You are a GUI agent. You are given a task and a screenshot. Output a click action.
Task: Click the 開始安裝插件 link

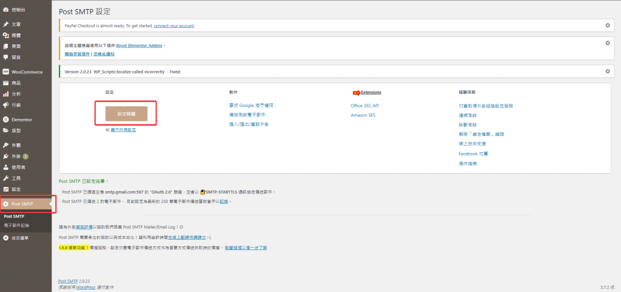coord(77,53)
